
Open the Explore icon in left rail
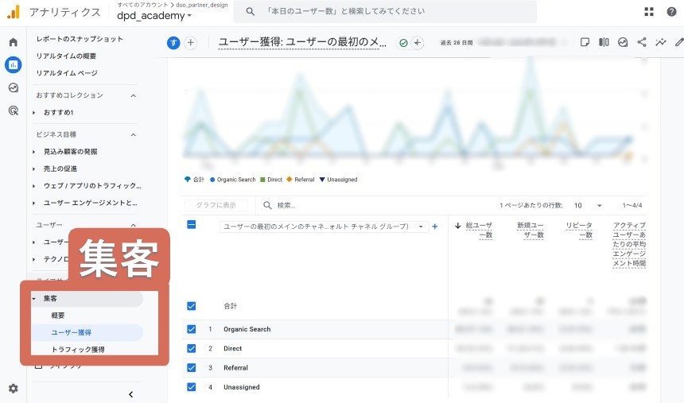13,87
